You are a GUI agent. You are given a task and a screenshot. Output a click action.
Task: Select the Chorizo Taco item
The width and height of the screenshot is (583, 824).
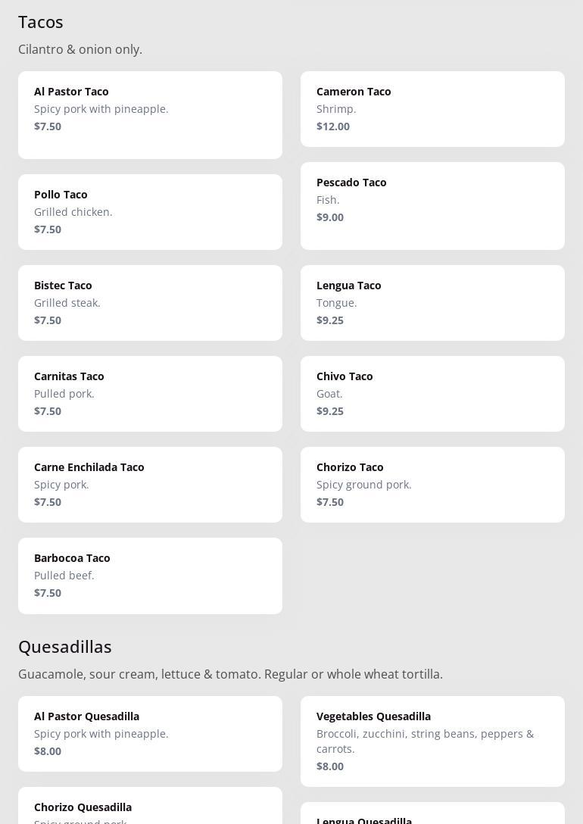[432, 485]
